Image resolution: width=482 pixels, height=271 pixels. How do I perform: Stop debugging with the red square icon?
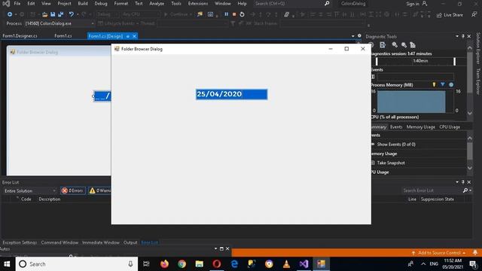point(234,14)
